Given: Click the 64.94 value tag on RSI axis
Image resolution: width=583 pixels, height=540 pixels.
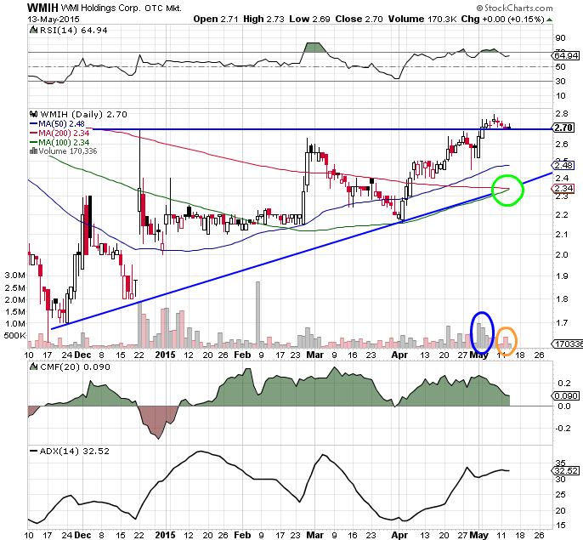Looking at the screenshot, I should [x=566, y=56].
